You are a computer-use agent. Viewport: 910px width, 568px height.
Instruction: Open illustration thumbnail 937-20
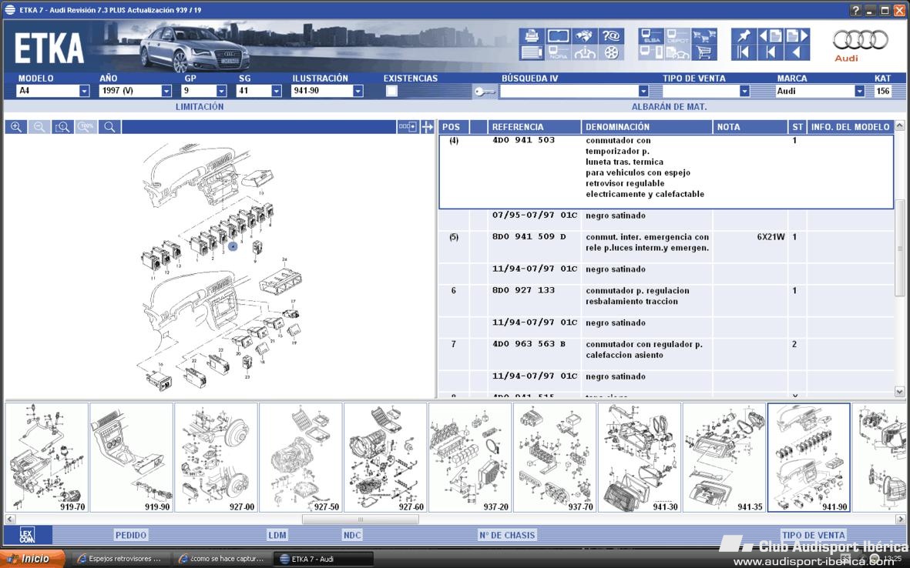tap(471, 458)
